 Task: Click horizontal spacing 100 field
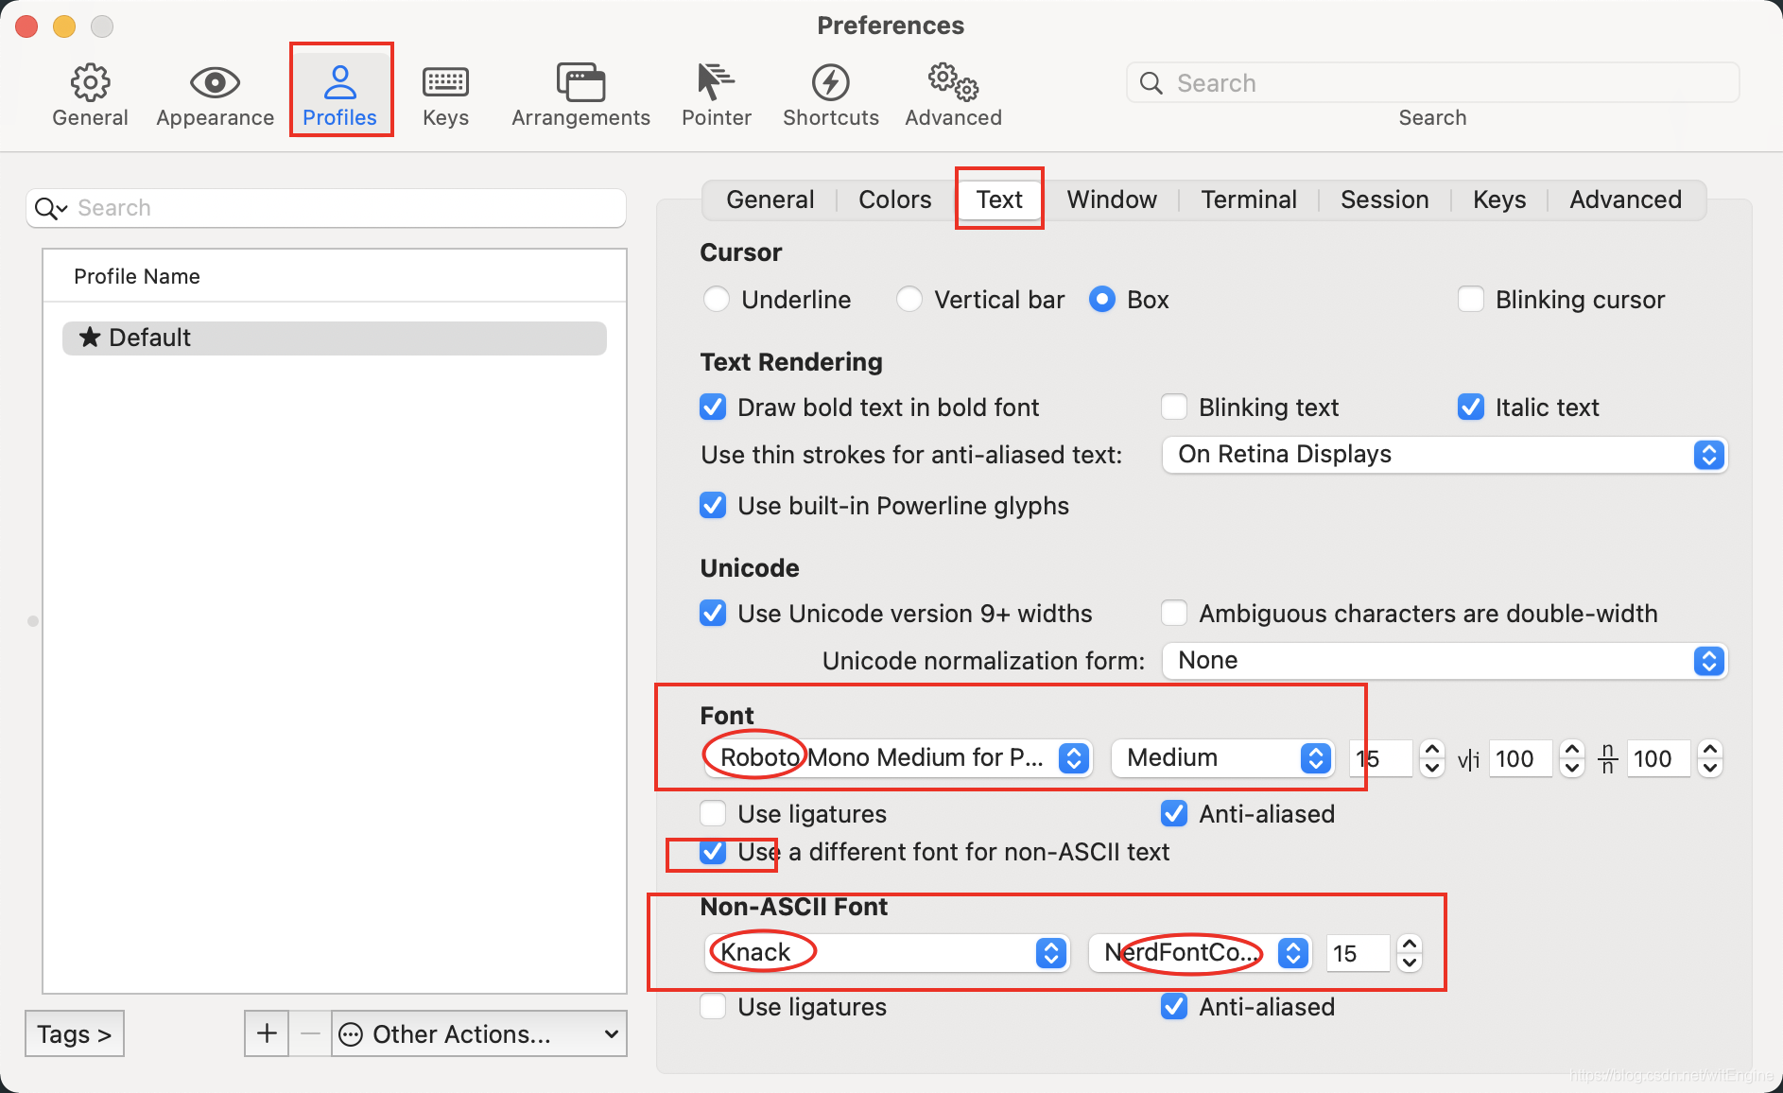(x=1521, y=758)
